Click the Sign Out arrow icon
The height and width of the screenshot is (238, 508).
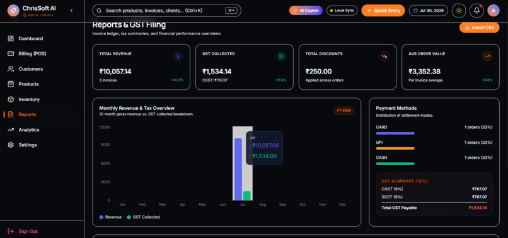click(x=11, y=231)
